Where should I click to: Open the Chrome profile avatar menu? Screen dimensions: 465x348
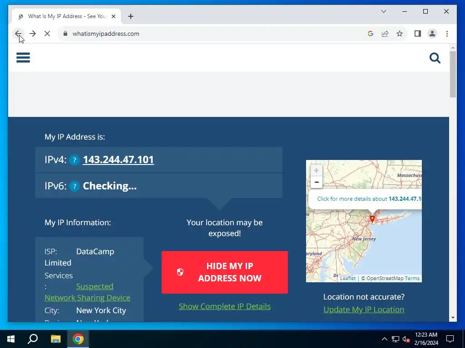click(432, 34)
